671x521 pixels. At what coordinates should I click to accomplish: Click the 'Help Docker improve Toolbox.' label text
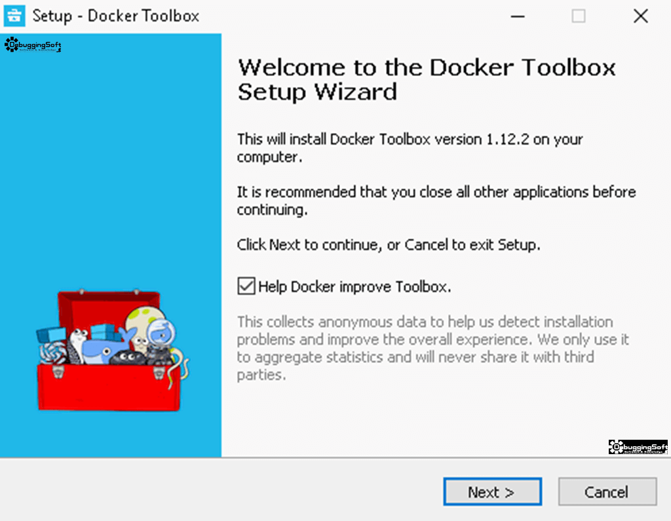(355, 286)
